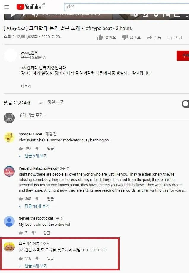This screenshot has height=273, width=189.
Task: Subscribe with the red 구독 button
Action: (183, 56)
